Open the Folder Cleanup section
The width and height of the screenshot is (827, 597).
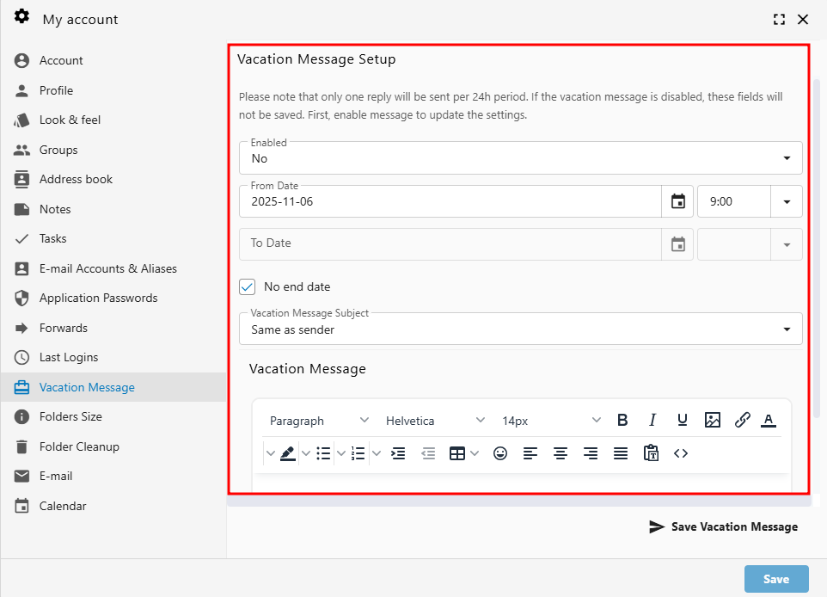pos(81,446)
